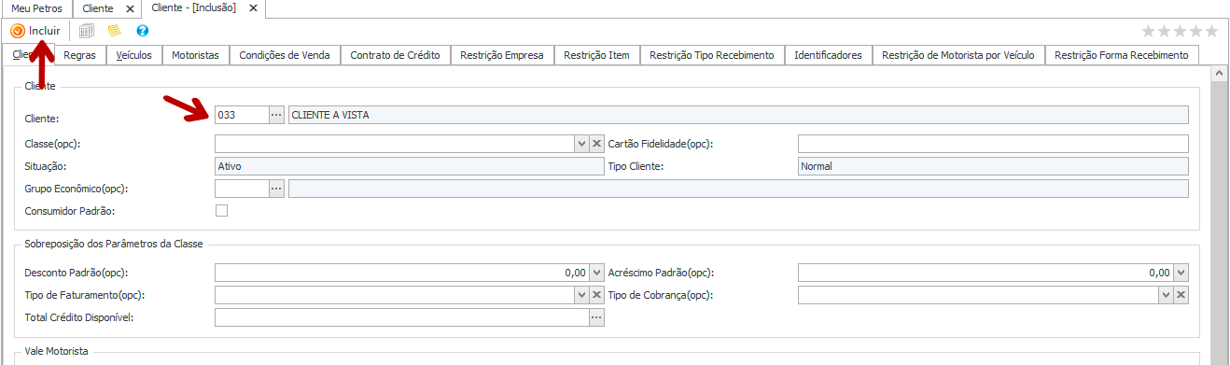1230x365 pixels.
Task: Close the Cliente - [Inclusão] tab
Action: coord(252,8)
